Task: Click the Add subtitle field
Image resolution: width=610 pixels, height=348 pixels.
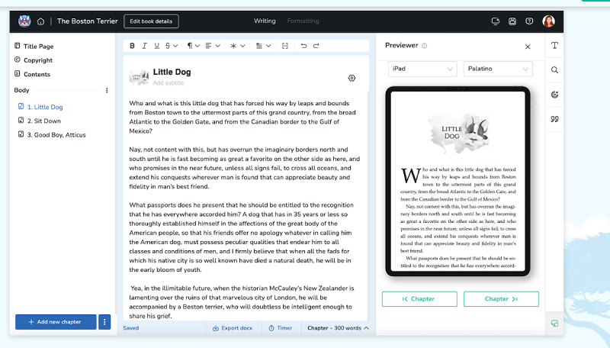Action: (168, 83)
